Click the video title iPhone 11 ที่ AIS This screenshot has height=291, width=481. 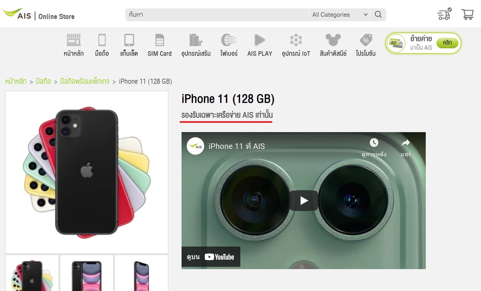[x=237, y=146]
